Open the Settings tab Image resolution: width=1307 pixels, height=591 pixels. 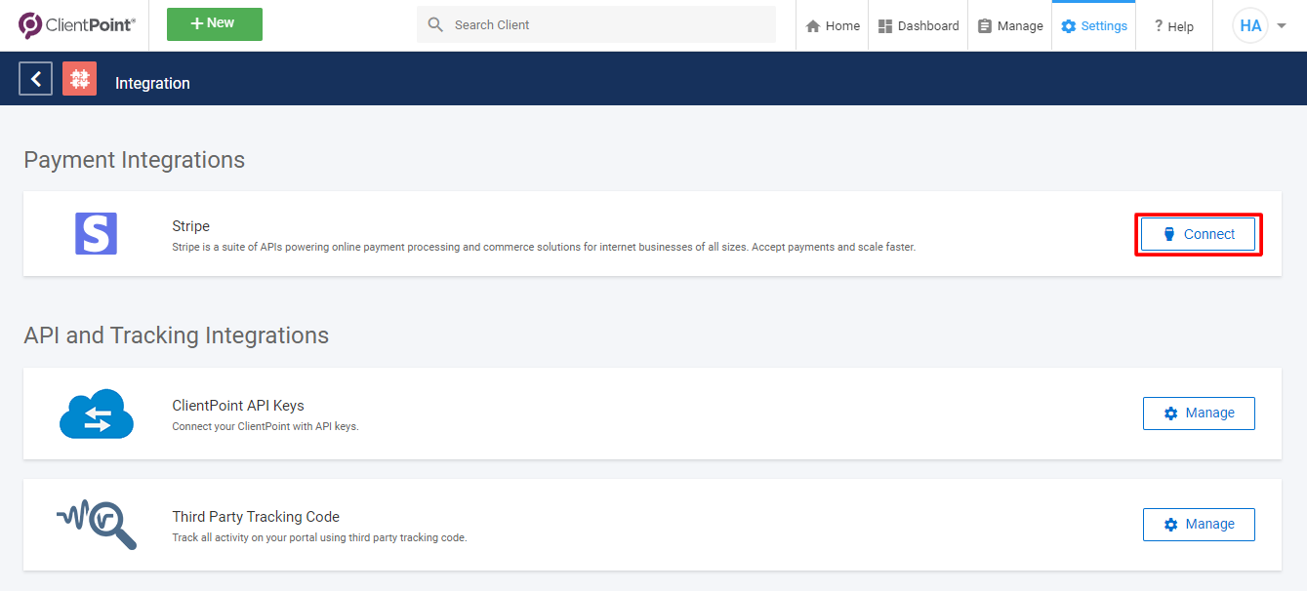point(1094,26)
